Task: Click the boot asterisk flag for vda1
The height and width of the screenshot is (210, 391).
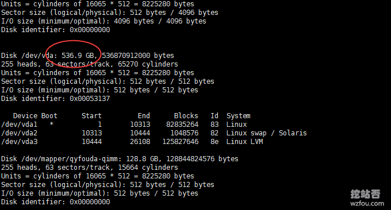Action: (x=51, y=124)
